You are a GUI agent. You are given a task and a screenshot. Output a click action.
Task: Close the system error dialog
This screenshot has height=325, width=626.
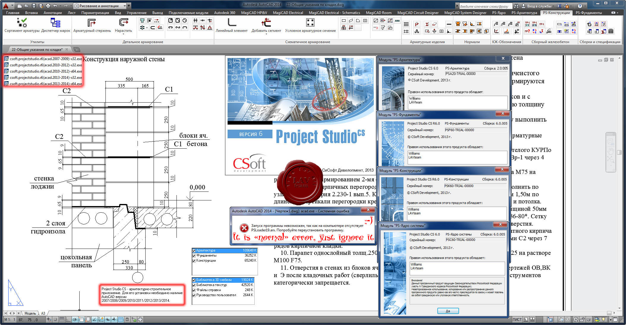368,210
